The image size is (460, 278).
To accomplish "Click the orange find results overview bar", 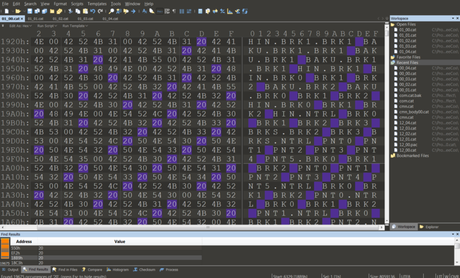I will (5, 249).
